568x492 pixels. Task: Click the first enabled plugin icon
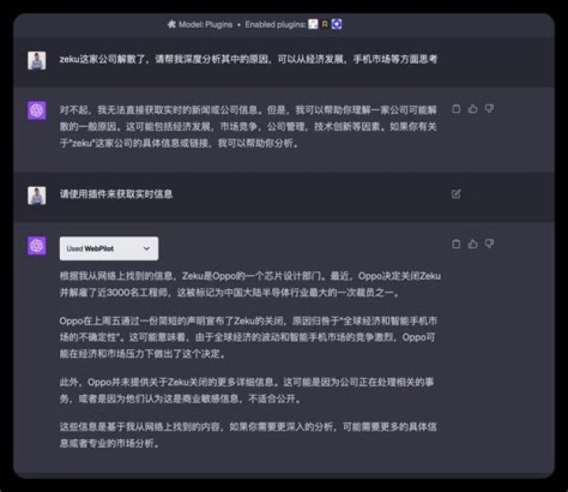point(312,24)
